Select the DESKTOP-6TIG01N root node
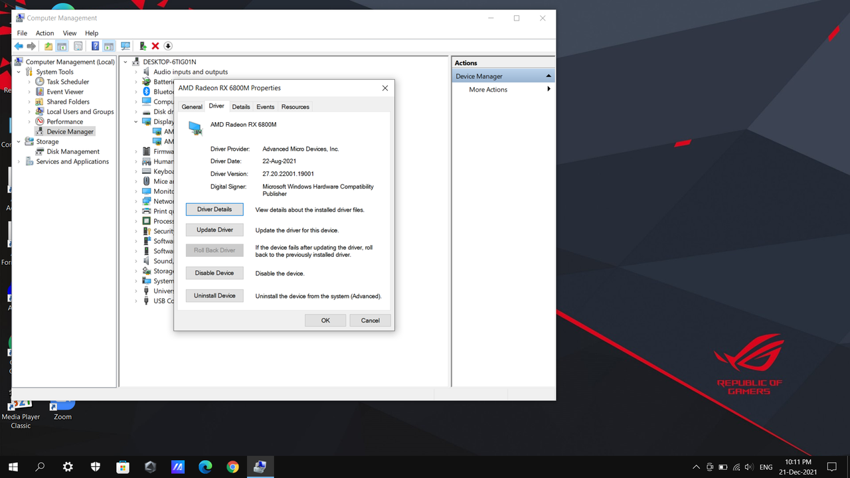This screenshot has height=478, width=850. pyautogui.click(x=169, y=62)
